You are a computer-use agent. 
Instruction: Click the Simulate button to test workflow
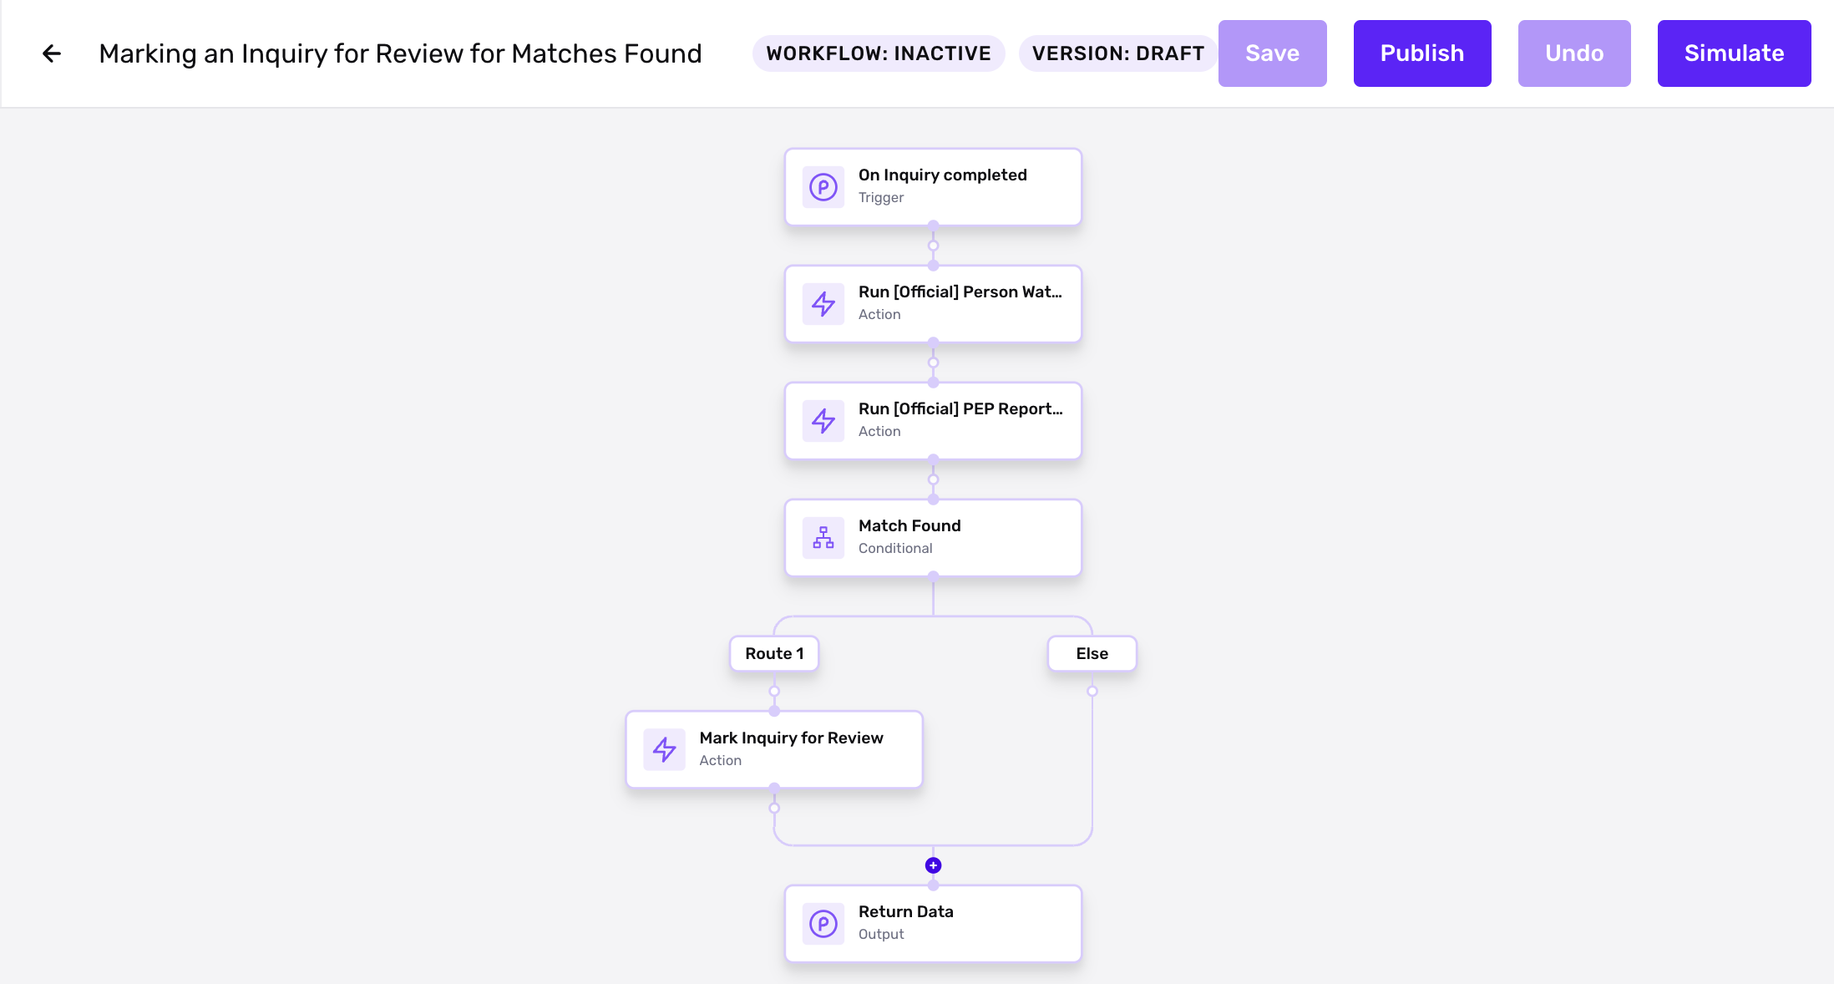[1735, 52]
